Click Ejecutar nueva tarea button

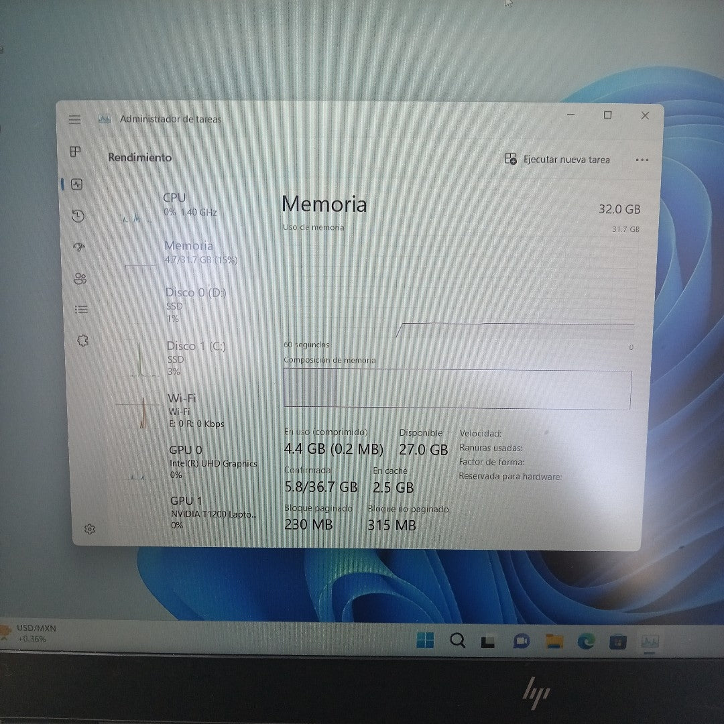558,160
